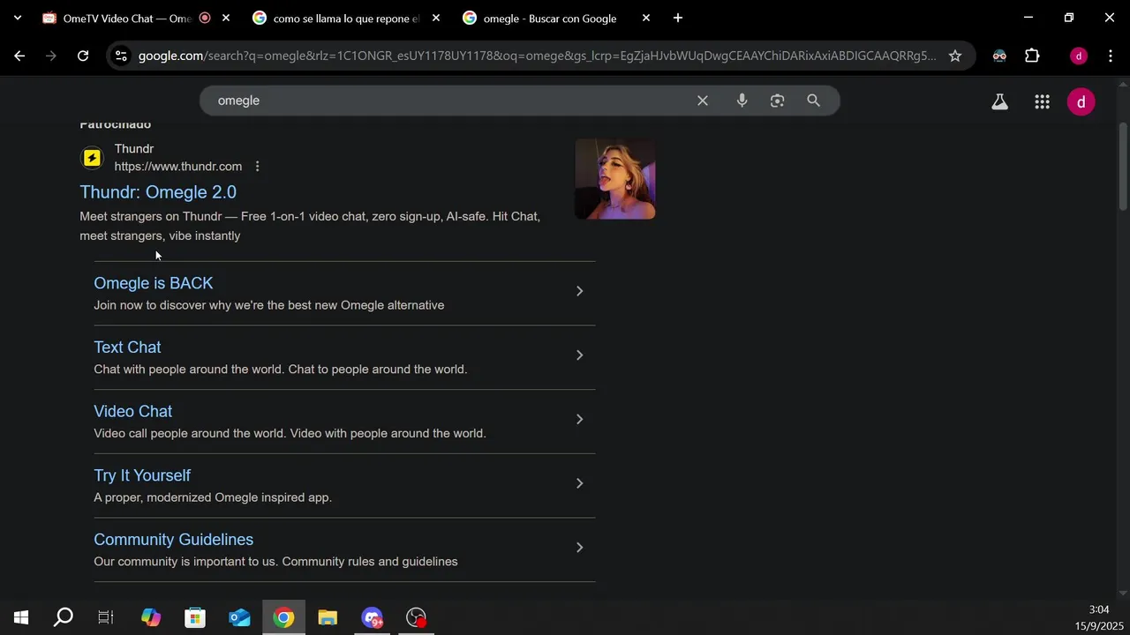Open Google account avatar on page

1081,101
